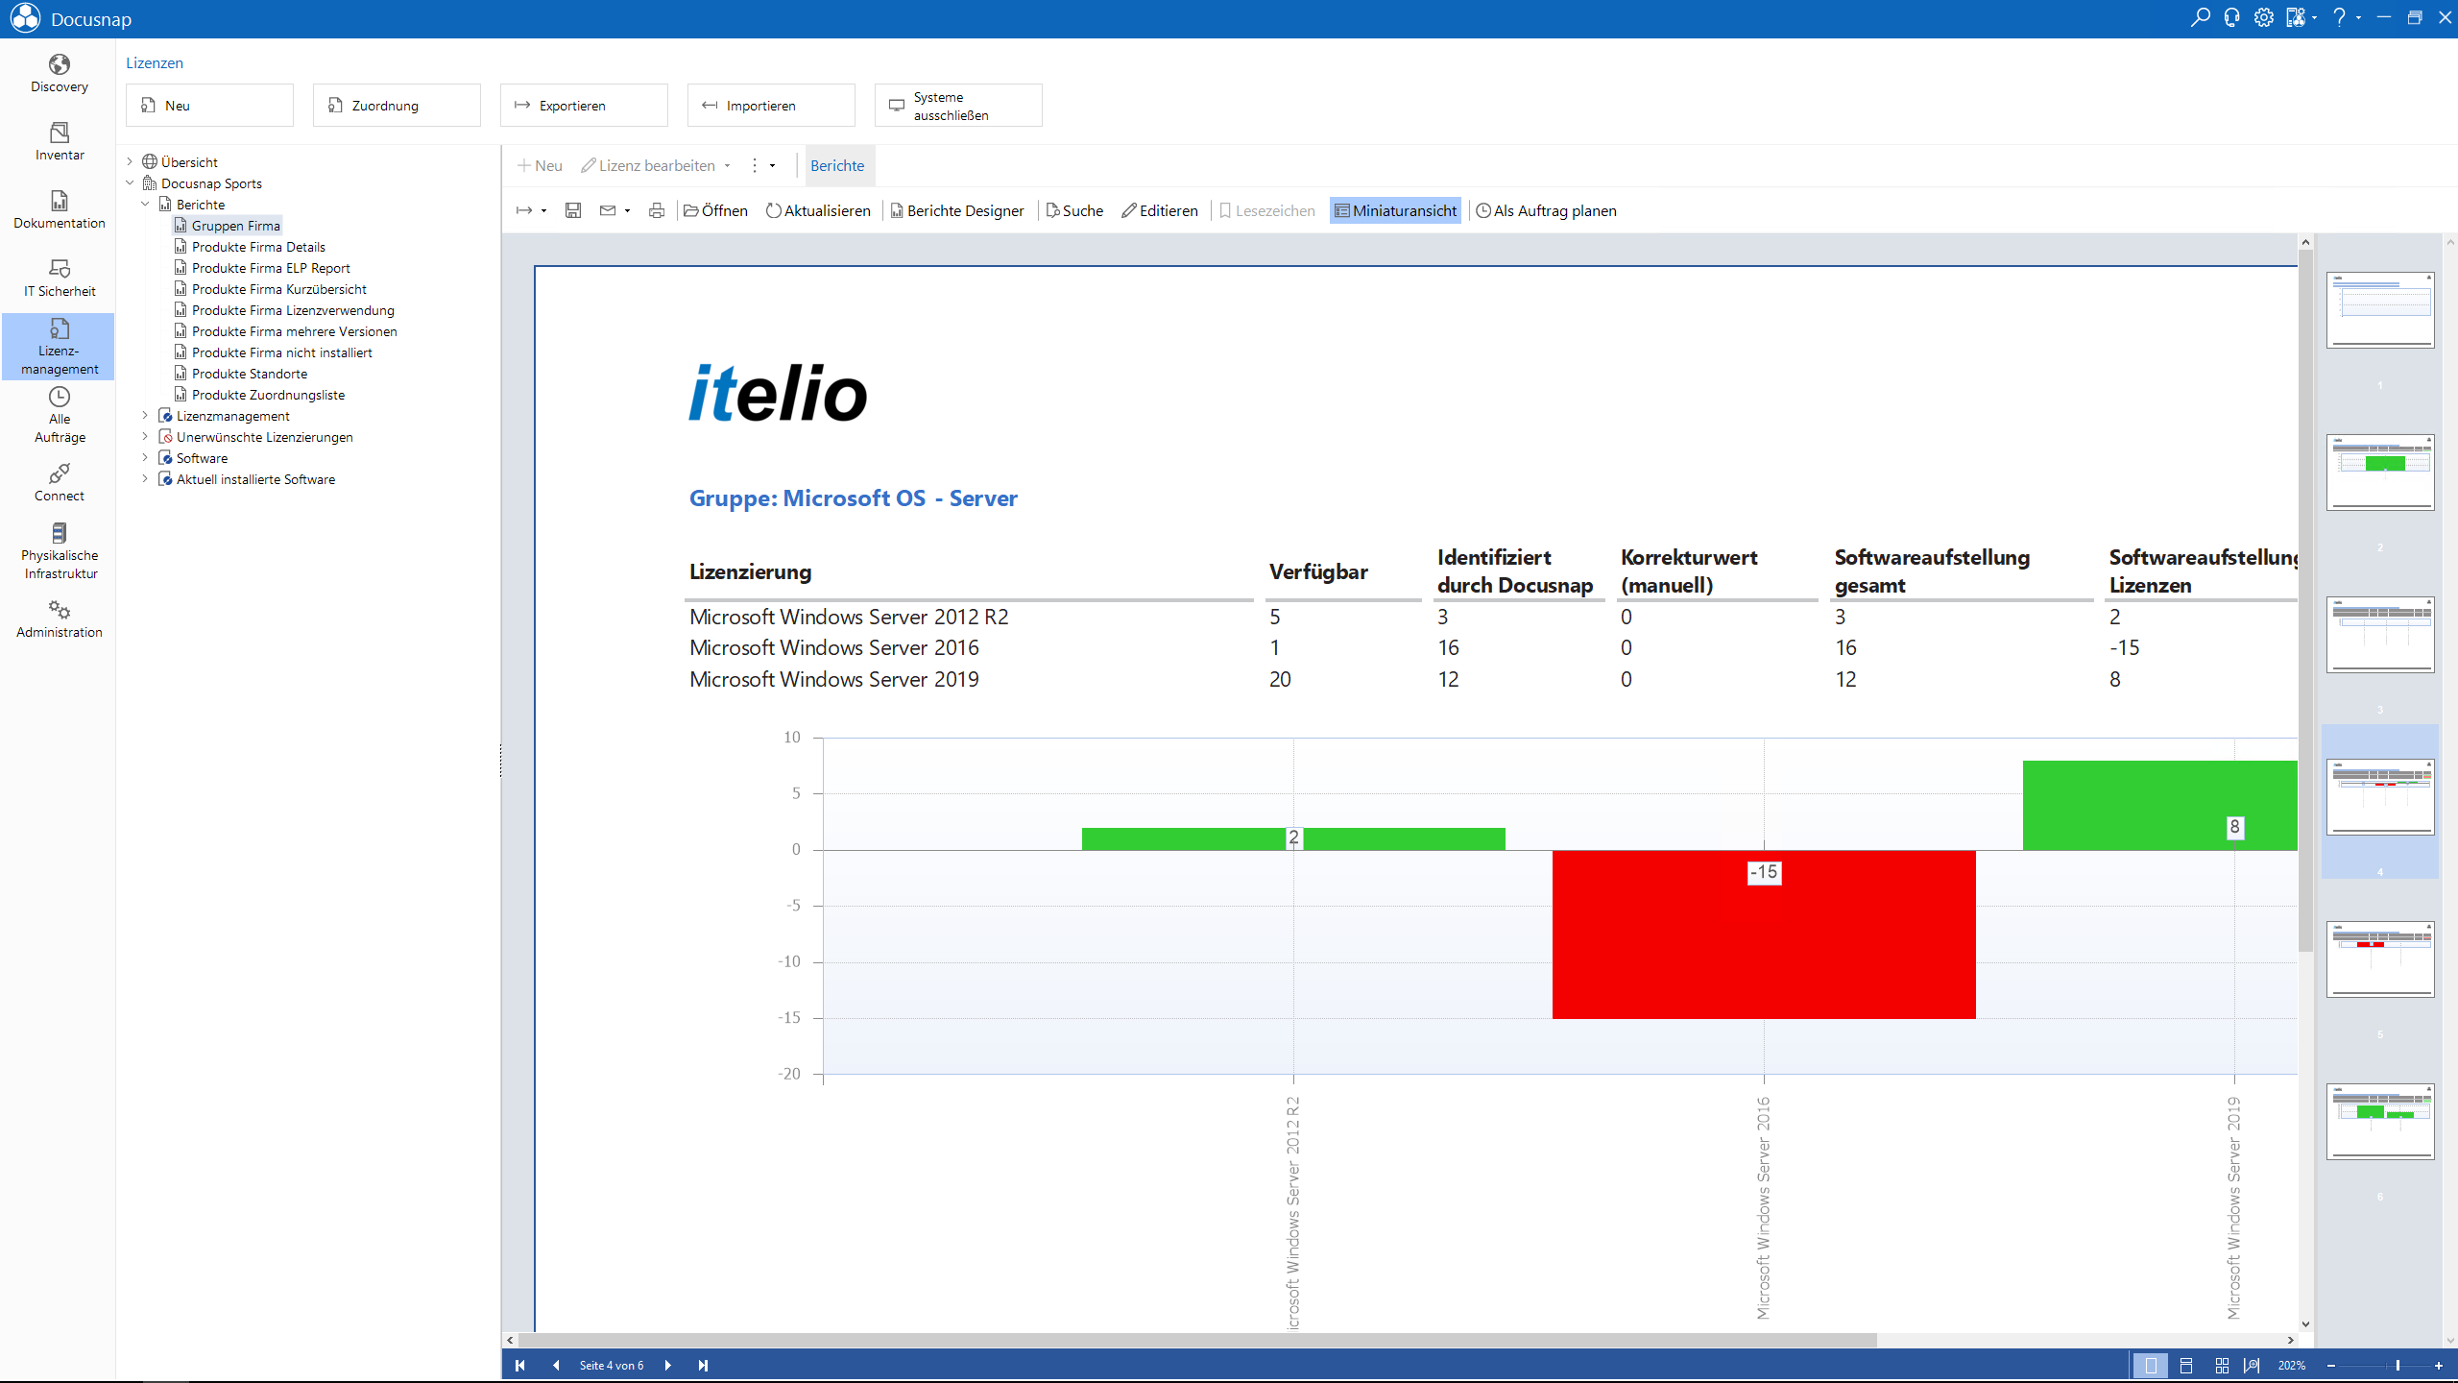The width and height of the screenshot is (2458, 1383).
Task: Open the export format dropdown arrow
Action: (x=544, y=210)
